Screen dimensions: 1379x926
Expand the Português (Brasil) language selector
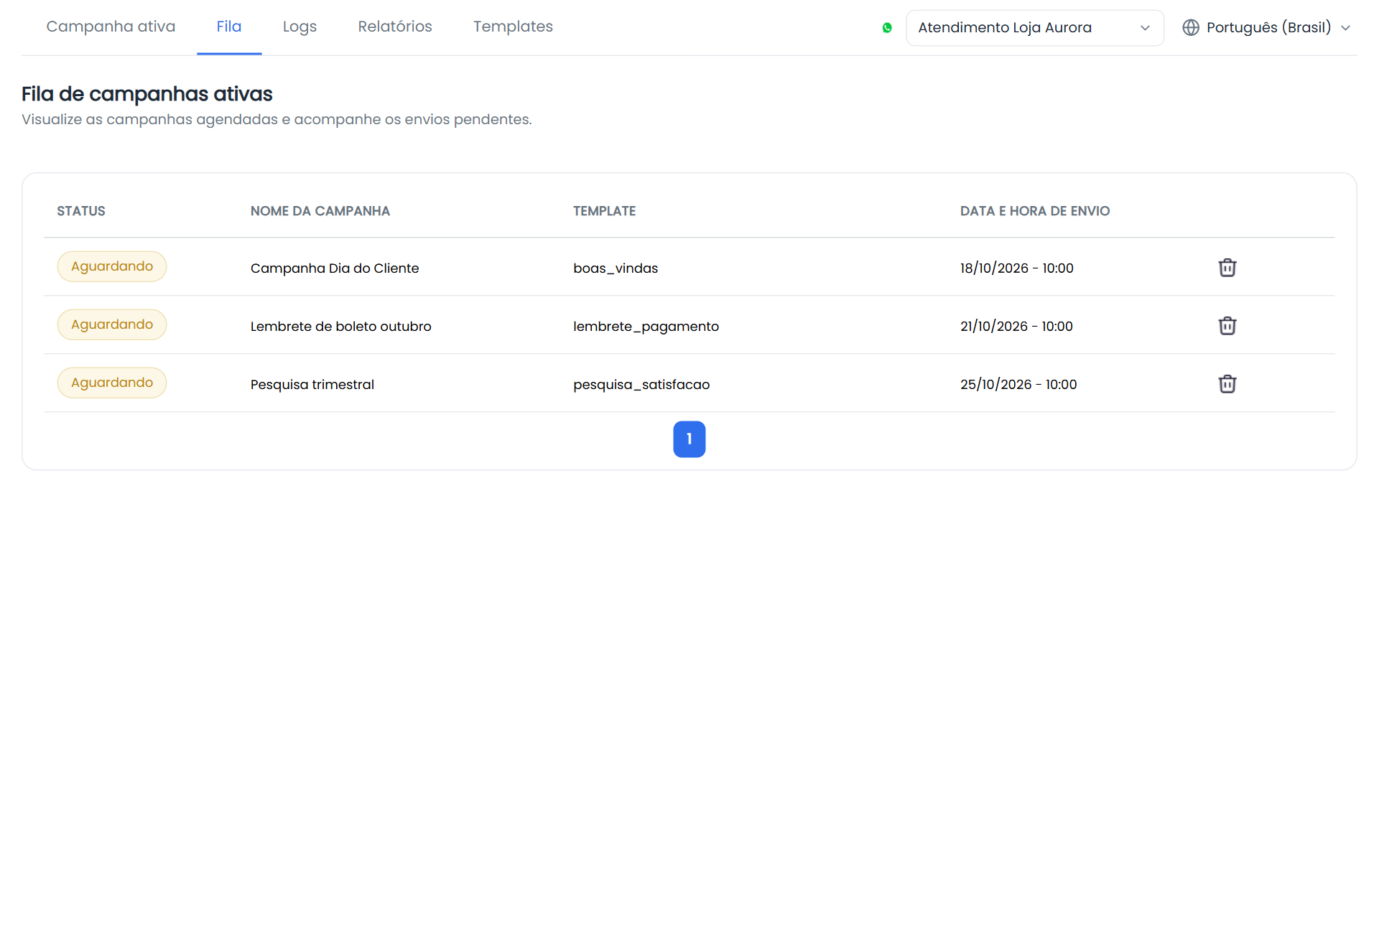1267,28
